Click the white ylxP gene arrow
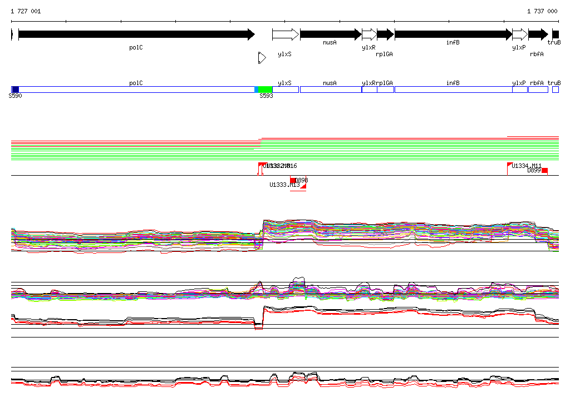This screenshot has width=570, height=397. [x=520, y=34]
